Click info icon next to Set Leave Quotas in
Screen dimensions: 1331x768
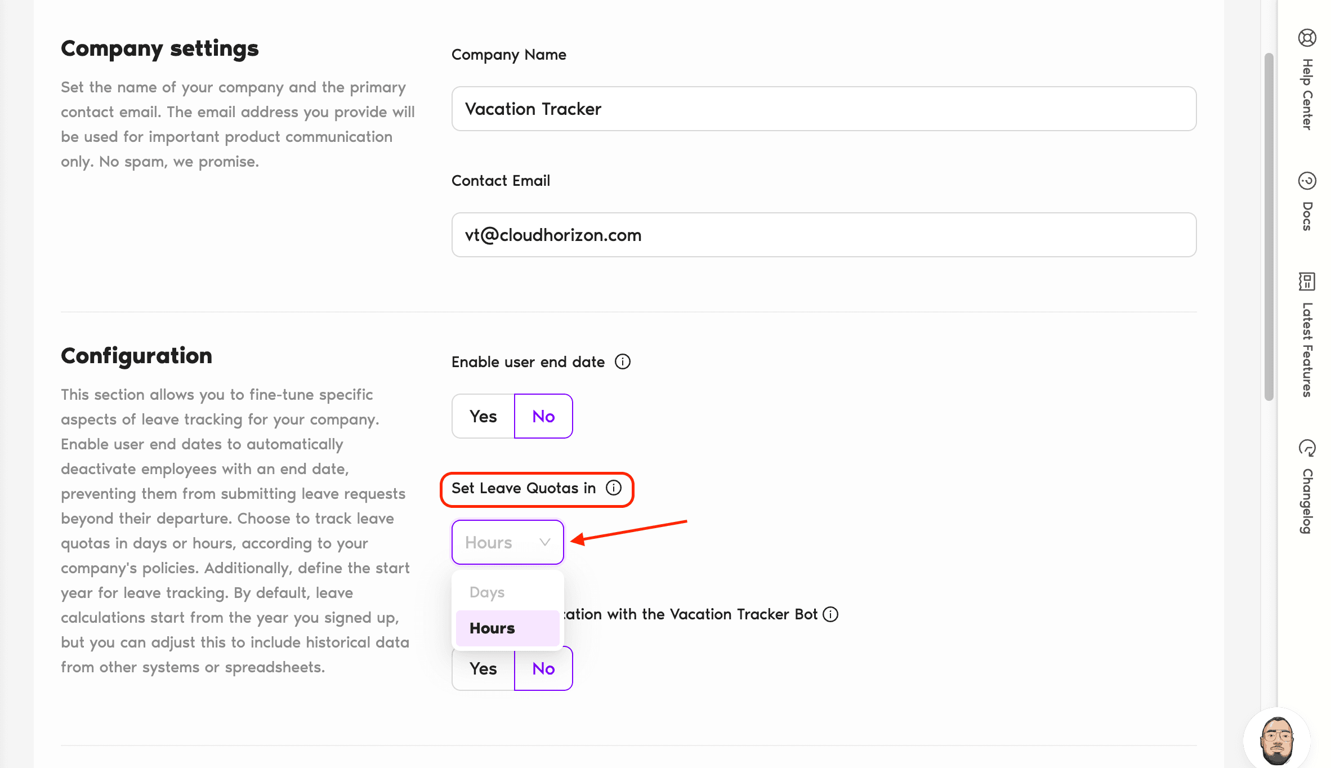(x=613, y=488)
